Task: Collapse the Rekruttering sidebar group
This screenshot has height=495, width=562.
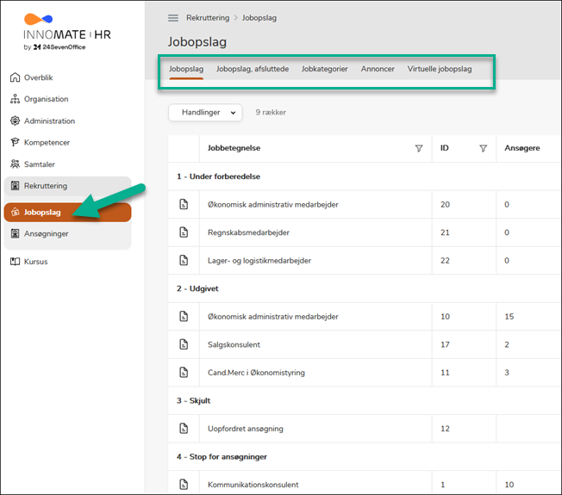Action: tap(46, 186)
